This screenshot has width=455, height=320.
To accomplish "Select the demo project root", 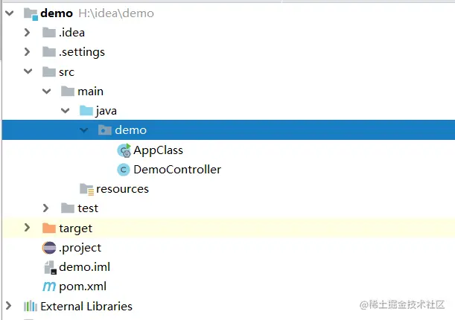I will tap(57, 13).
